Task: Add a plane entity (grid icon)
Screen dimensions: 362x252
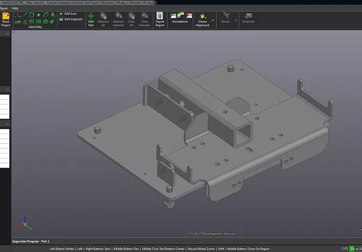Action: (31, 22)
